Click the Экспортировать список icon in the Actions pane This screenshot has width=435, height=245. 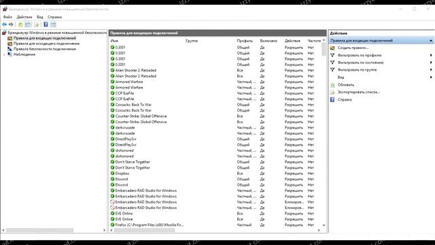click(332, 92)
